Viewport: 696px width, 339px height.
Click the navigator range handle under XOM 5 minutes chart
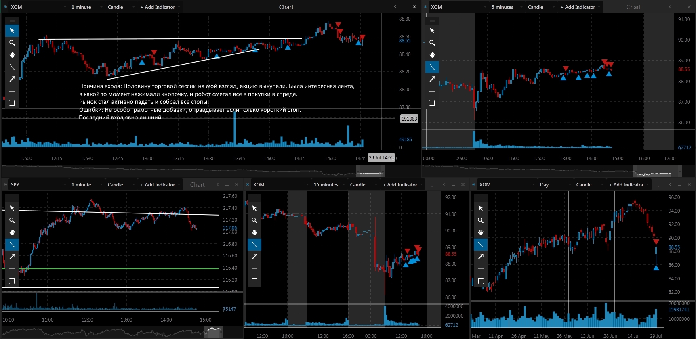(x=658, y=171)
